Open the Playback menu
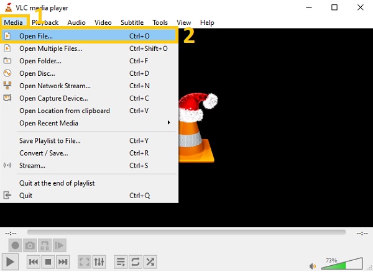The height and width of the screenshot is (272, 373). tap(45, 22)
